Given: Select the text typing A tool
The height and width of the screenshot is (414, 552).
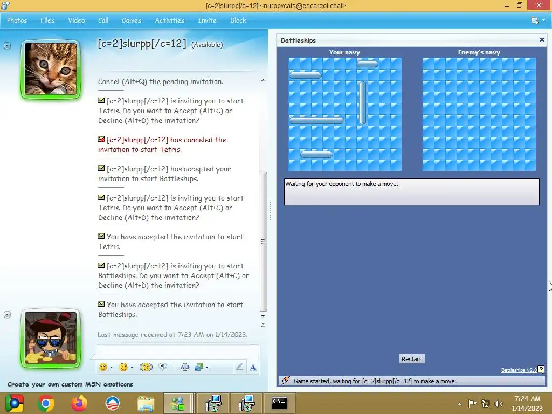Looking at the screenshot, I should point(253,368).
